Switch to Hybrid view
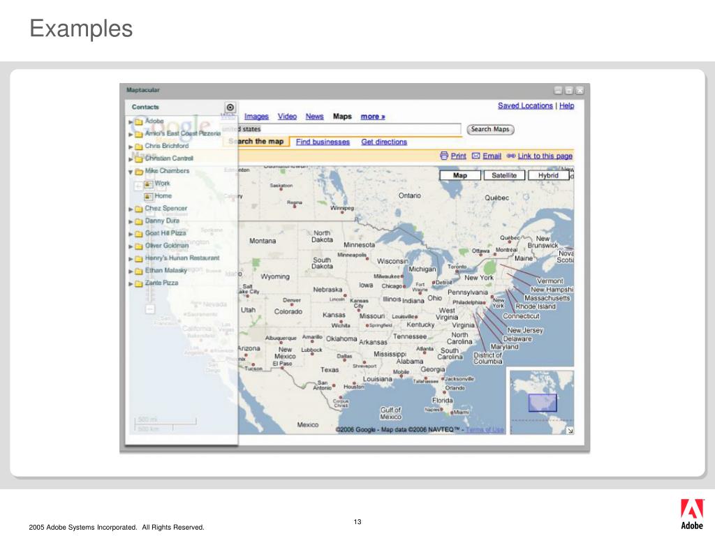Screen dimensions: 715x536 (548, 175)
